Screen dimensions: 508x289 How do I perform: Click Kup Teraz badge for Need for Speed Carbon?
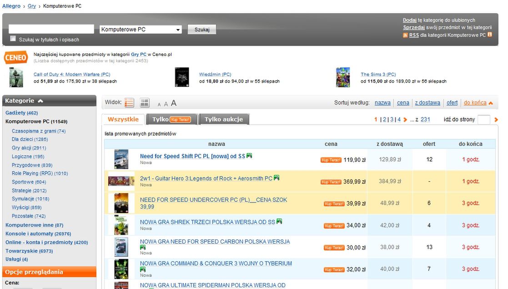pyautogui.click(x=334, y=248)
